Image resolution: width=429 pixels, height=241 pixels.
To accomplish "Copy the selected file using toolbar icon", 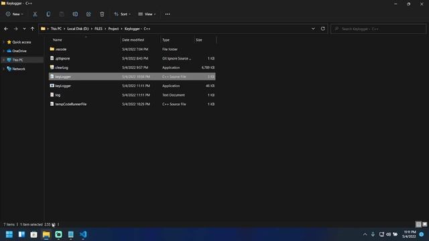I will click(x=48, y=14).
